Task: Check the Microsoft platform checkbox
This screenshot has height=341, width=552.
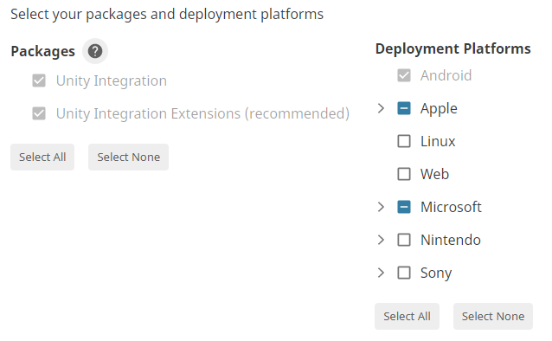Action: point(404,207)
